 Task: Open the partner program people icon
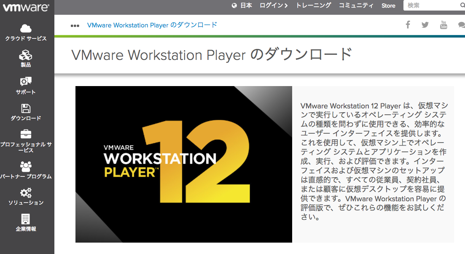click(x=26, y=167)
